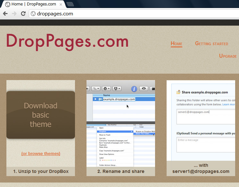
Task: Click the server1@droppages.com email field
Action: (206, 117)
